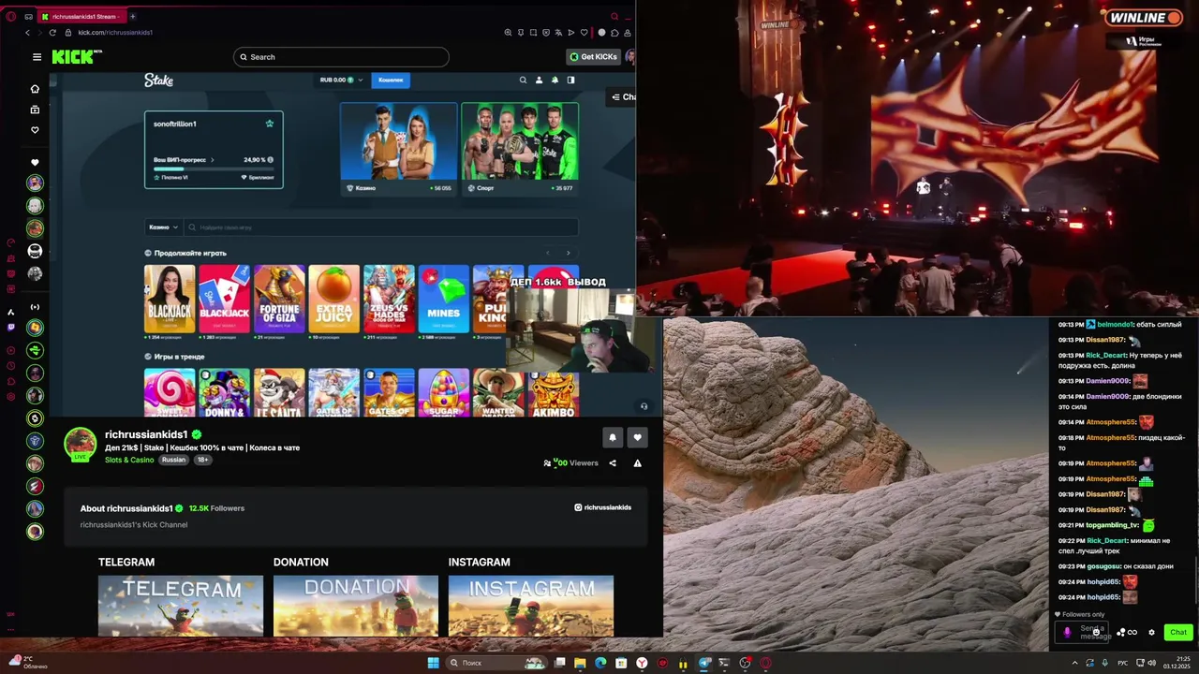Open the Kick hamburger menu
The image size is (1199, 674).
(x=37, y=57)
